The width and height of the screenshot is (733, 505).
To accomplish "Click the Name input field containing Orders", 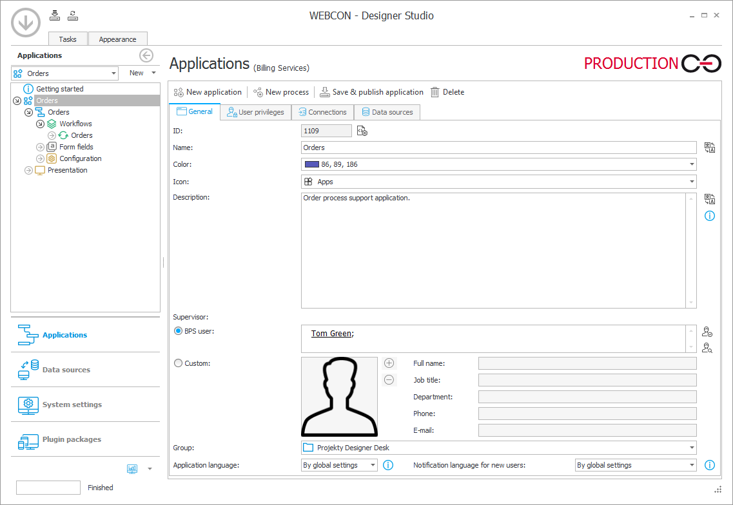I will coord(499,148).
